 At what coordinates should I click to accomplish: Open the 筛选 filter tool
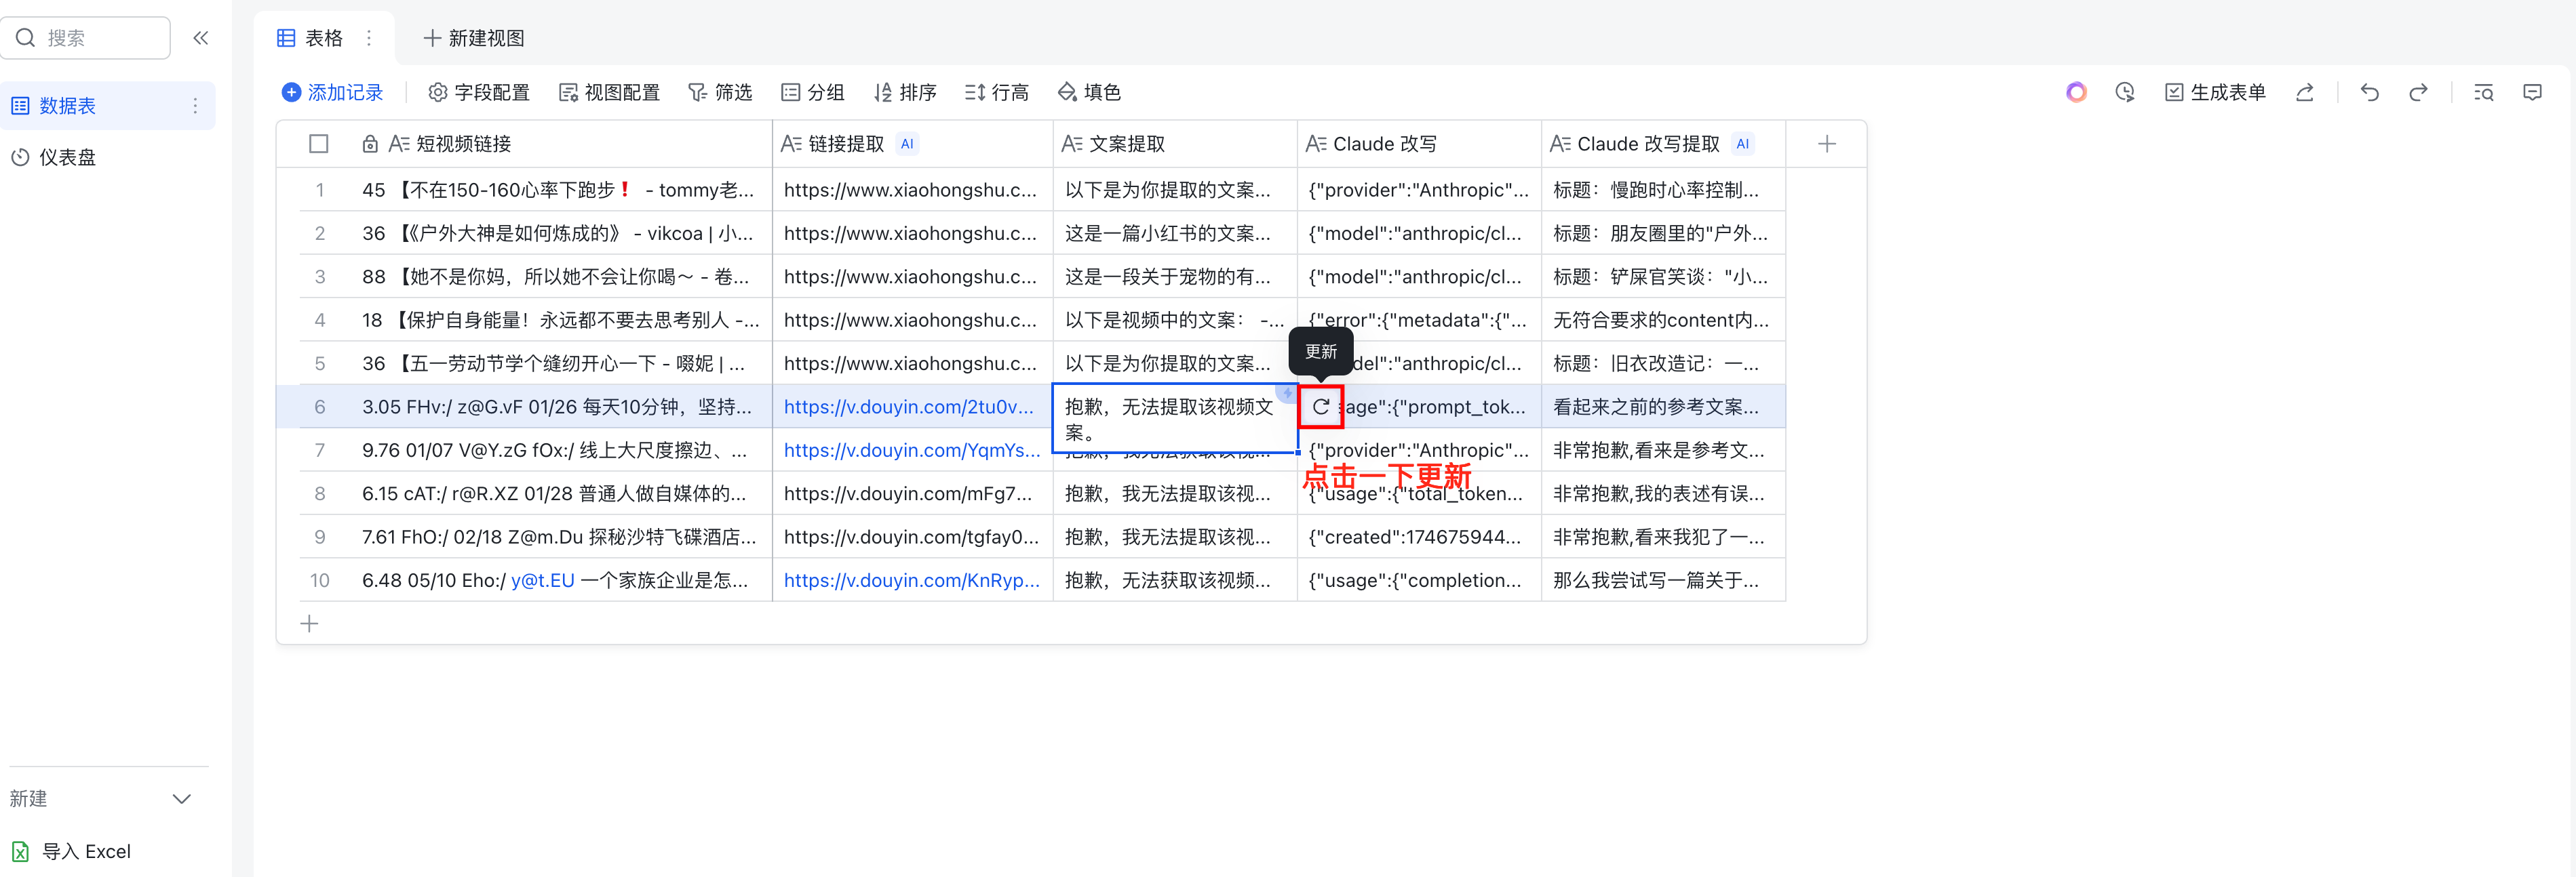click(720, 93)
